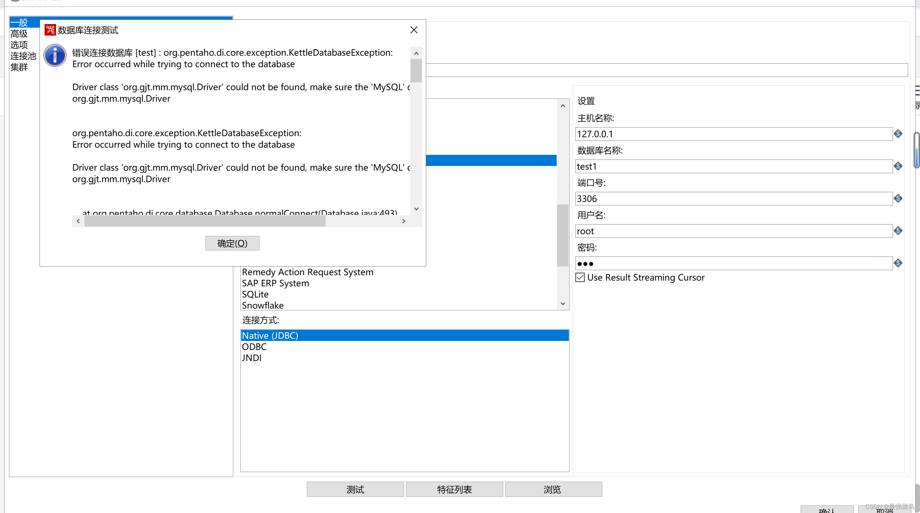Click the username field containing root
The height and width of the screenshot is (513, 920).
coord(734,231)
